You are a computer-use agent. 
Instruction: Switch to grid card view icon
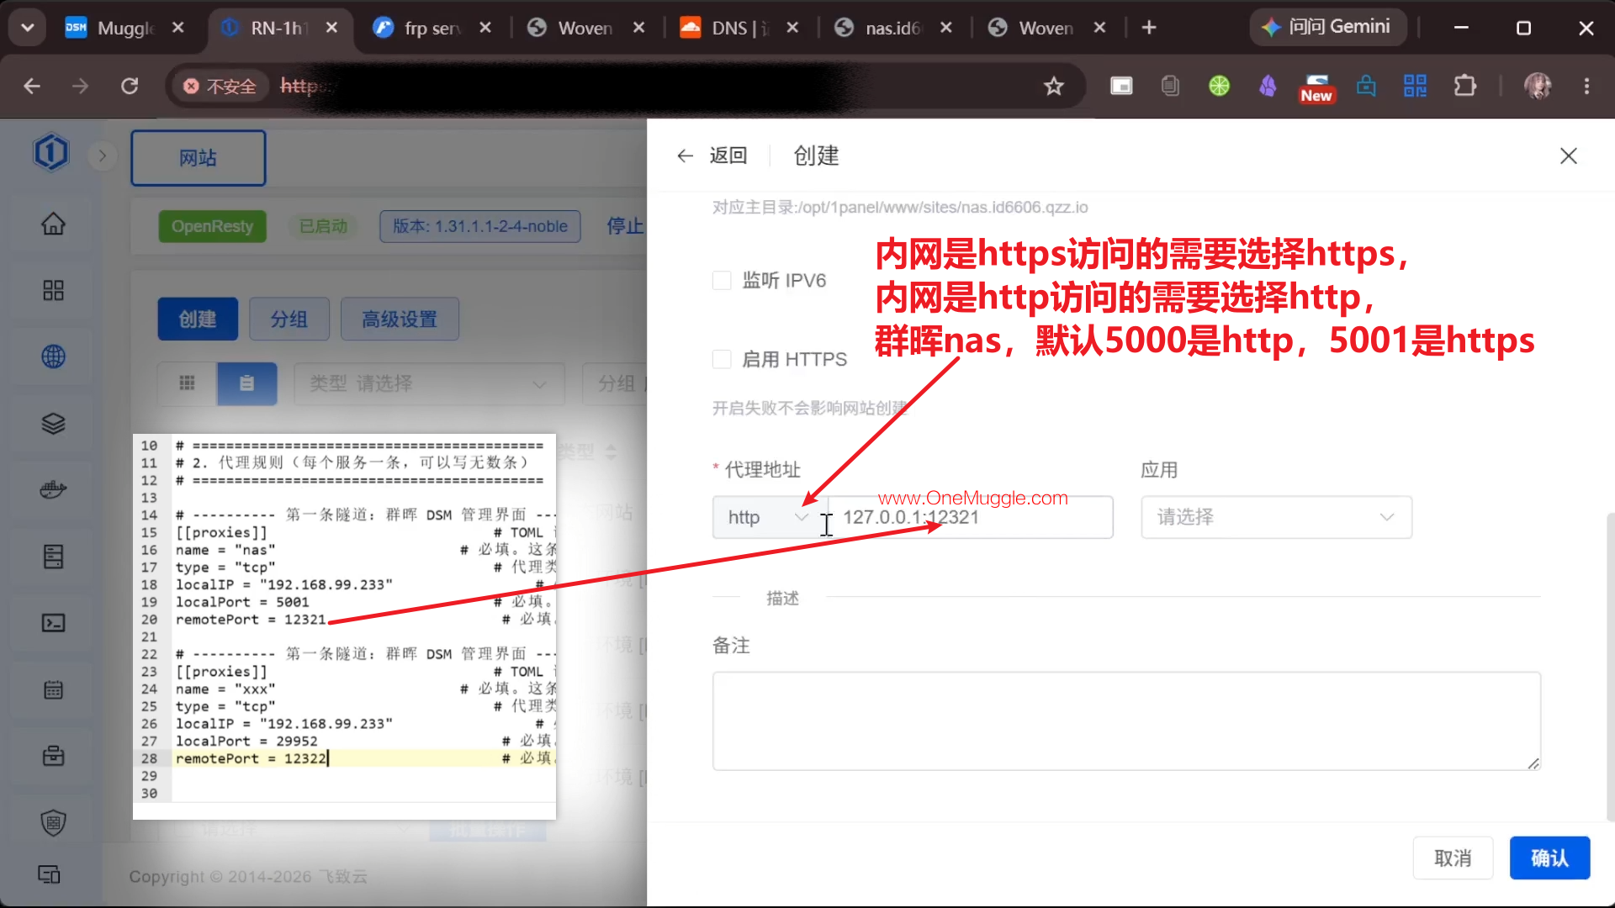(187, 383)
